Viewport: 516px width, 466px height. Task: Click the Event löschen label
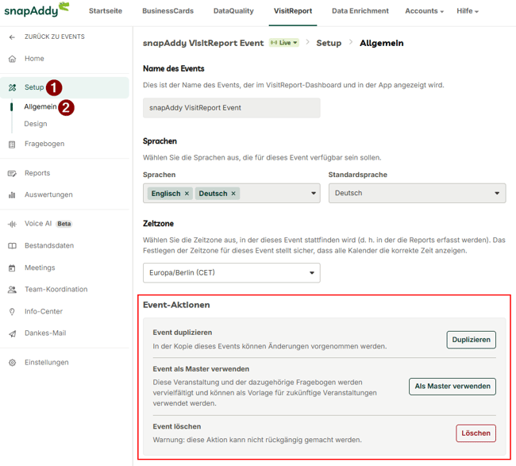click(177, 427)
